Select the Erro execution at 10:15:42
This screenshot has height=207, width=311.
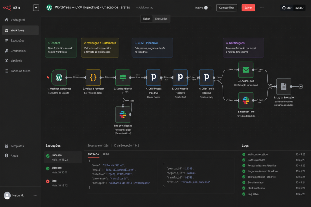click(x=63, y=183)
